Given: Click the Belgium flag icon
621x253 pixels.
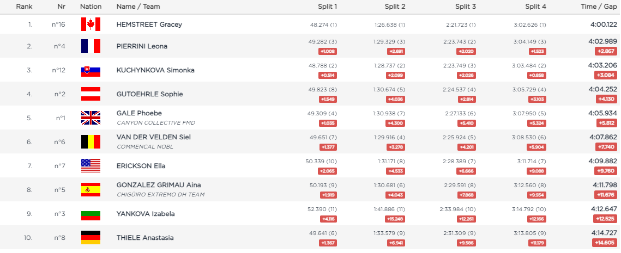Looking at the screenshot, I should pos(91,141).
